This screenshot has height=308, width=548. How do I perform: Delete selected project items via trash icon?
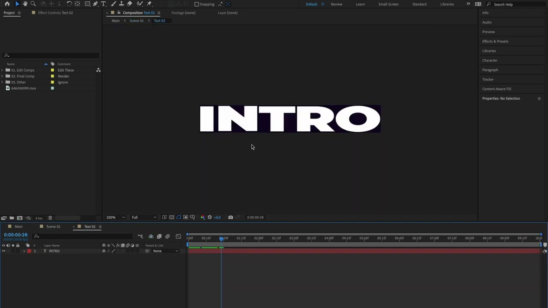click(x=50, y=218)
